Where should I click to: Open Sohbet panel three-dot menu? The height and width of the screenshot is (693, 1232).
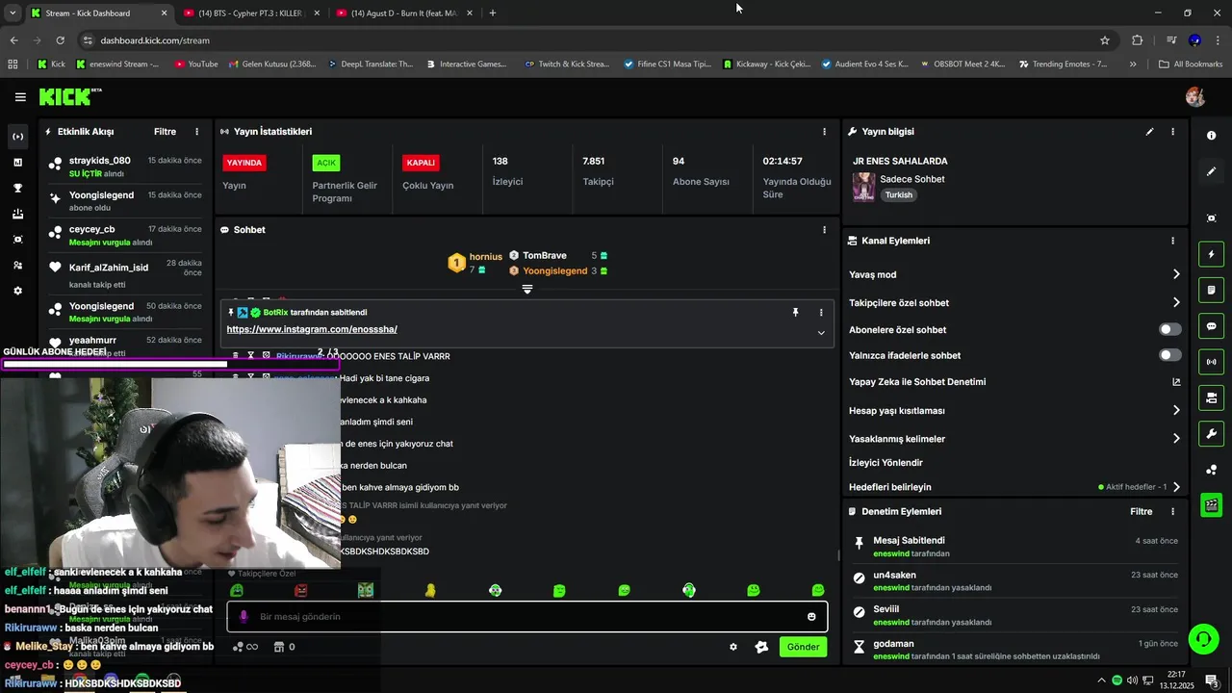tap(824, 230)
